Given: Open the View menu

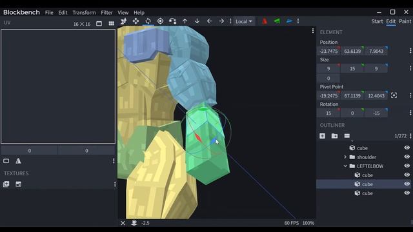Looking at the screenshot, I should pos(123,13).
